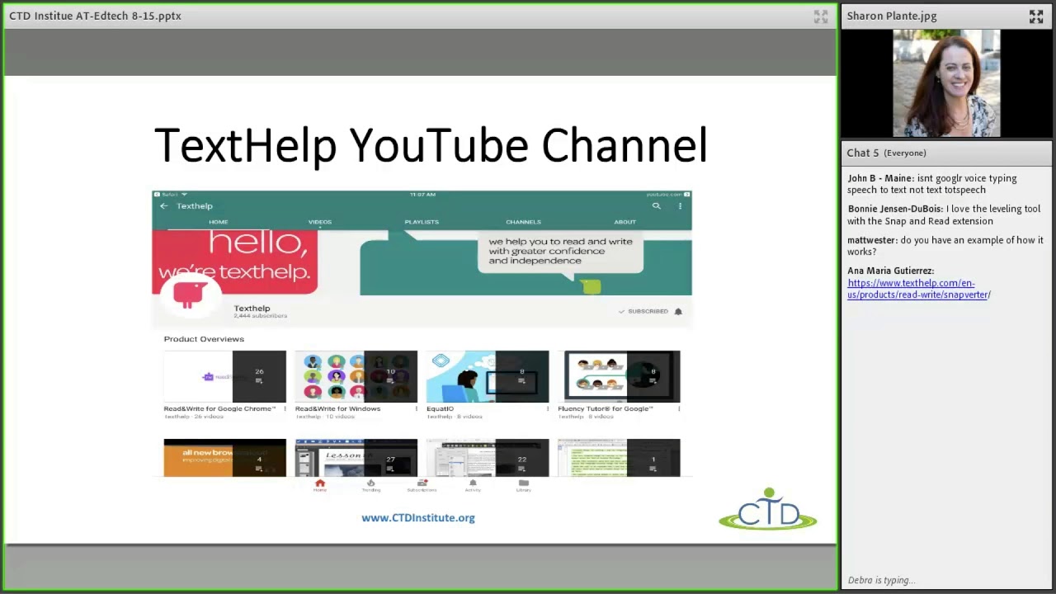Tap Subscriptions icon in bottom bar
Image resolution: width=1056 pixels, height=594 pixels.
[x=422, y=486]
